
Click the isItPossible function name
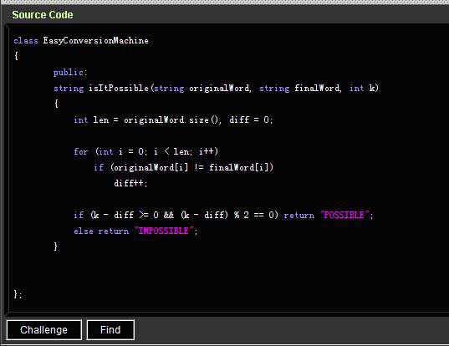pyautogui.click(x=119, y=88)
